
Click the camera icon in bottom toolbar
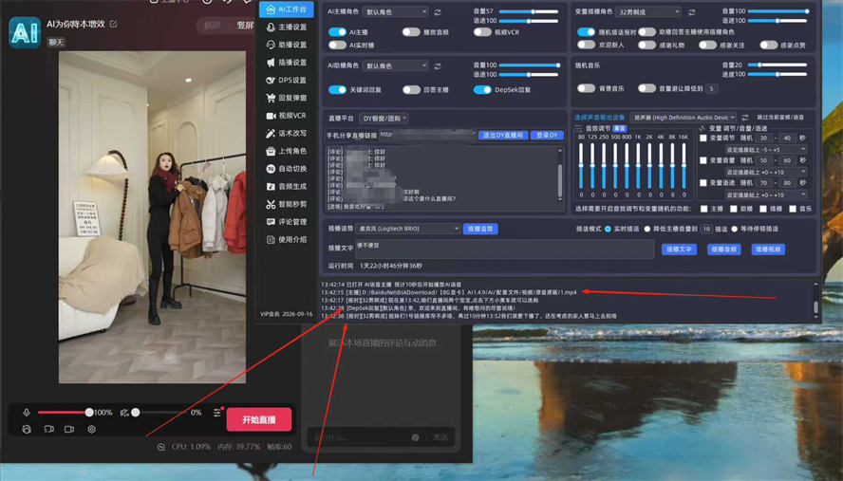tap(69, 430)
